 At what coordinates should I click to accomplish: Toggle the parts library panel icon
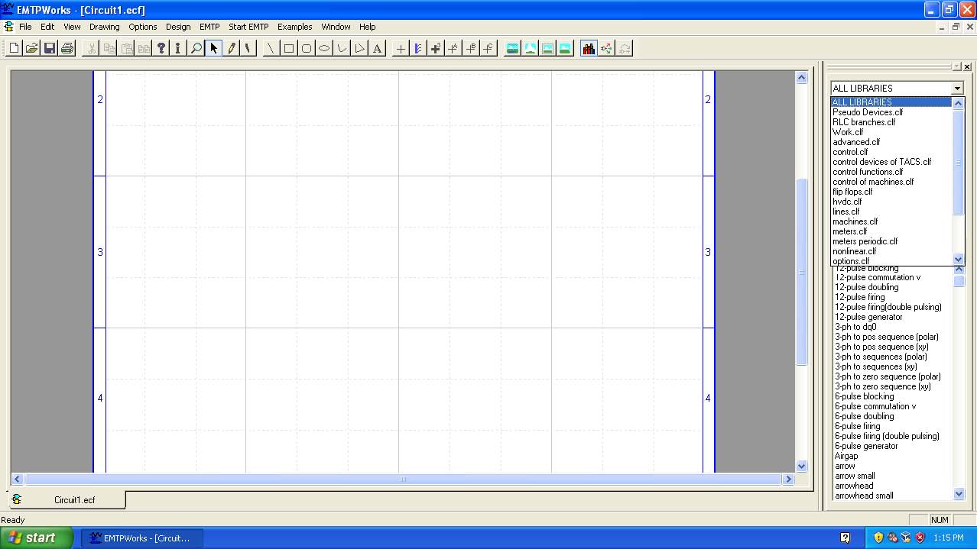pyautogui.click(x=588, y=49)
